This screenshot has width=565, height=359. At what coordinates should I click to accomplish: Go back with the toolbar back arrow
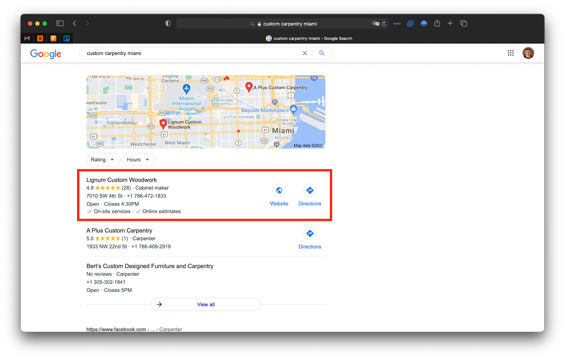point(75,23)
